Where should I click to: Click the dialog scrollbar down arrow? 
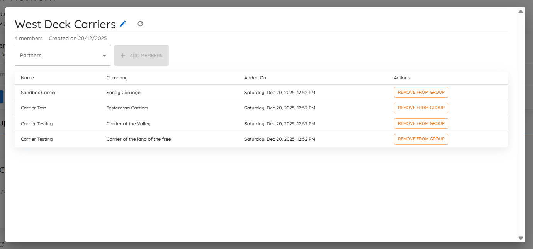point(521,238)
